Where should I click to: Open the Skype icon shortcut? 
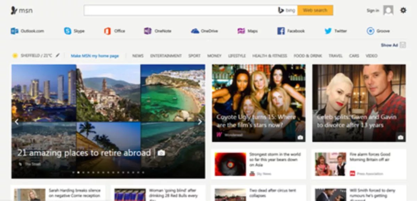[x=68, y=31]
